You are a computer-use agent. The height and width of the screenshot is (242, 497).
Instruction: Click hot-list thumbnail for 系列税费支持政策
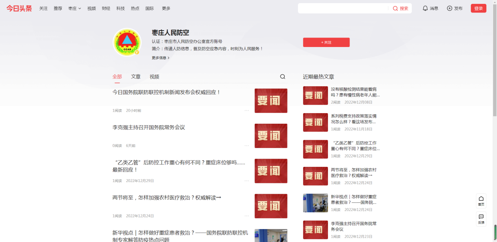[315, 123]
